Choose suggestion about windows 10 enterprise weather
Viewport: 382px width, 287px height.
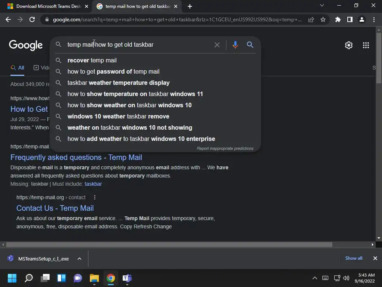click(155, 139)
